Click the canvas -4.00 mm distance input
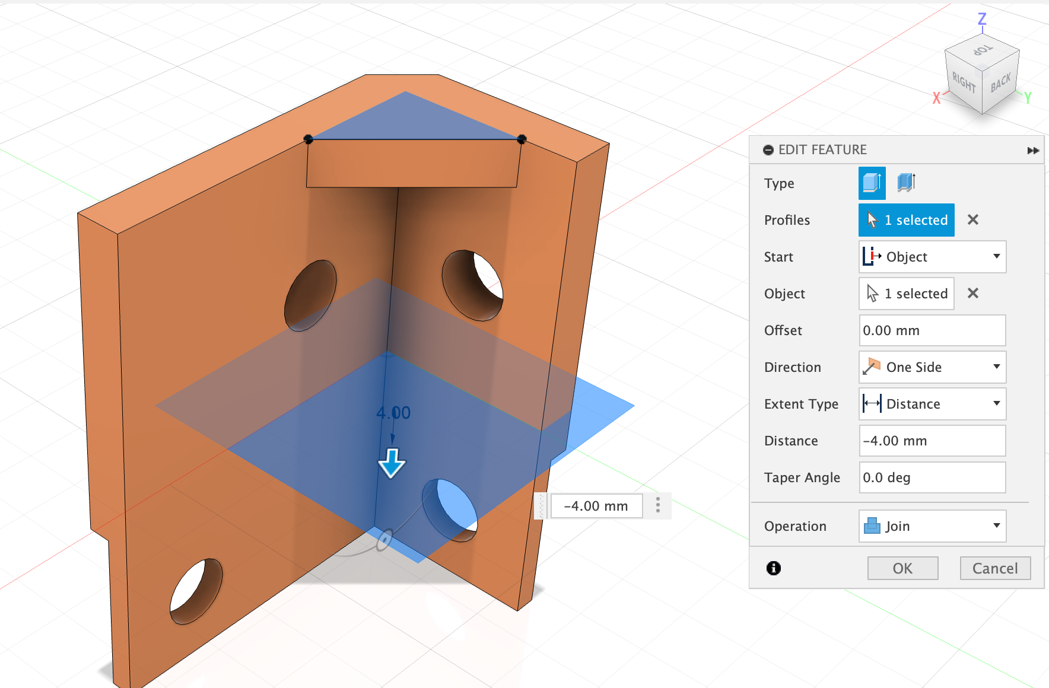Screen dimensions: 1049x688 coord(596,506)
